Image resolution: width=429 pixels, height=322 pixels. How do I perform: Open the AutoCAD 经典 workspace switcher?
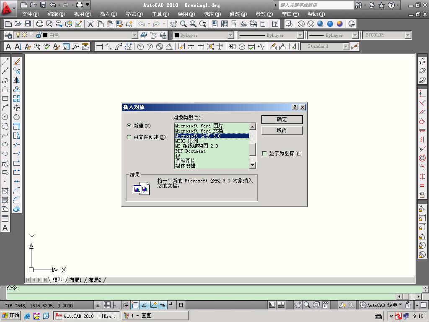[381, 305]
